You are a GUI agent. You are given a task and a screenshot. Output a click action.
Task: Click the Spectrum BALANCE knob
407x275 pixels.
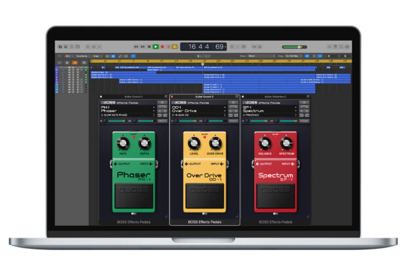(x=265, y=143)
